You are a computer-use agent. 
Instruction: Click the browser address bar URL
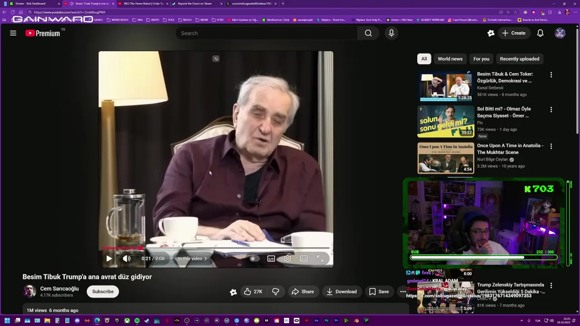coord(70,12)
